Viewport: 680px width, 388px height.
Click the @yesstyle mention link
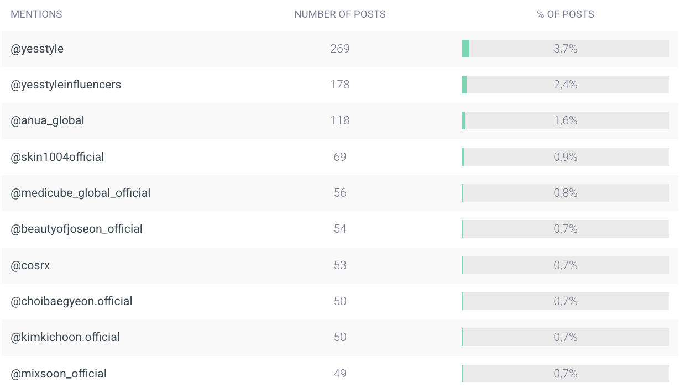pyautogui.click(x=37, y=49)
